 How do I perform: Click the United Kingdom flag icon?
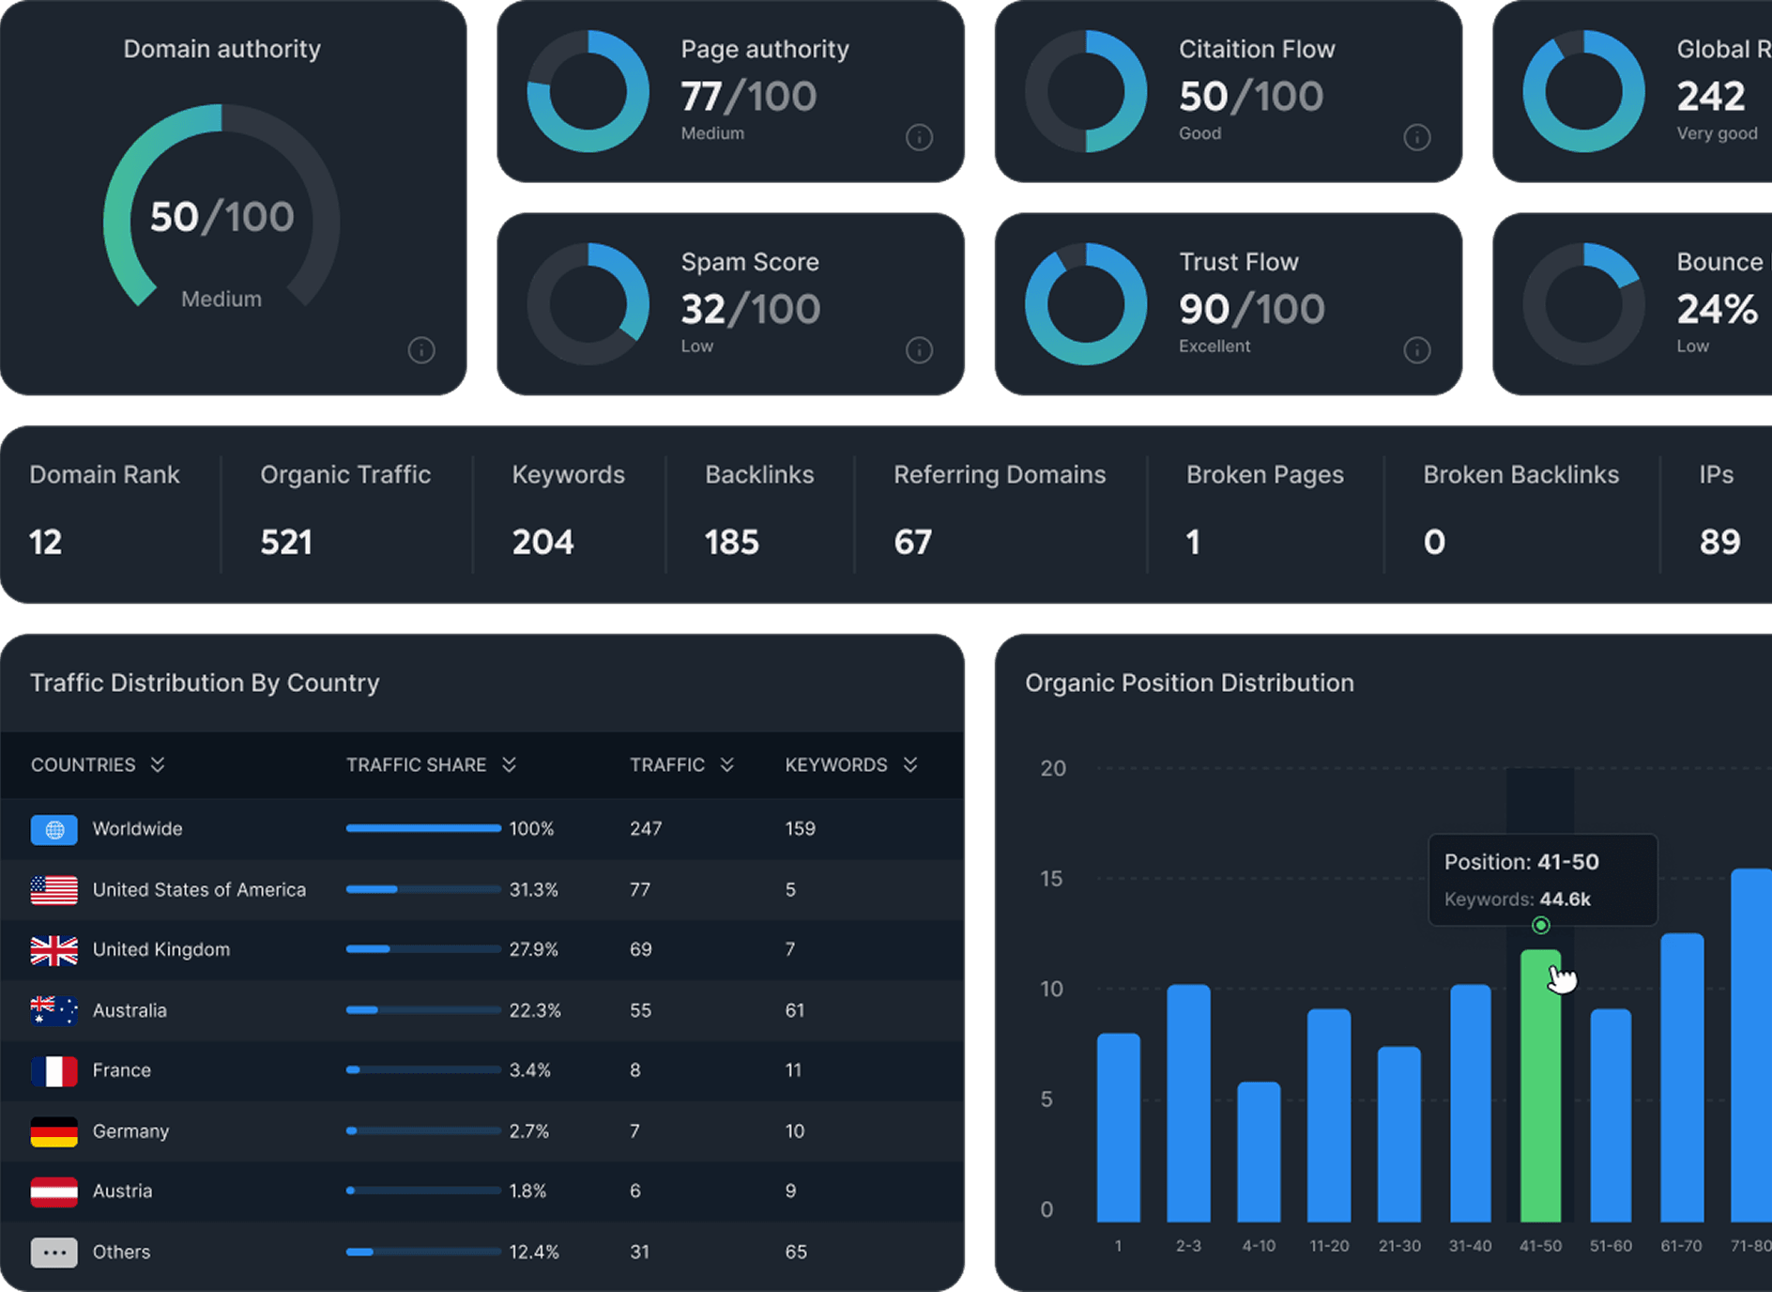click(54, 949)
